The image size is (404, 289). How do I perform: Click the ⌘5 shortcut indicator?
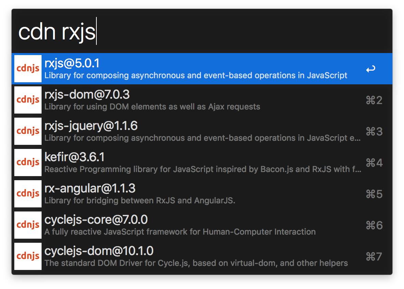coord(374,194)
